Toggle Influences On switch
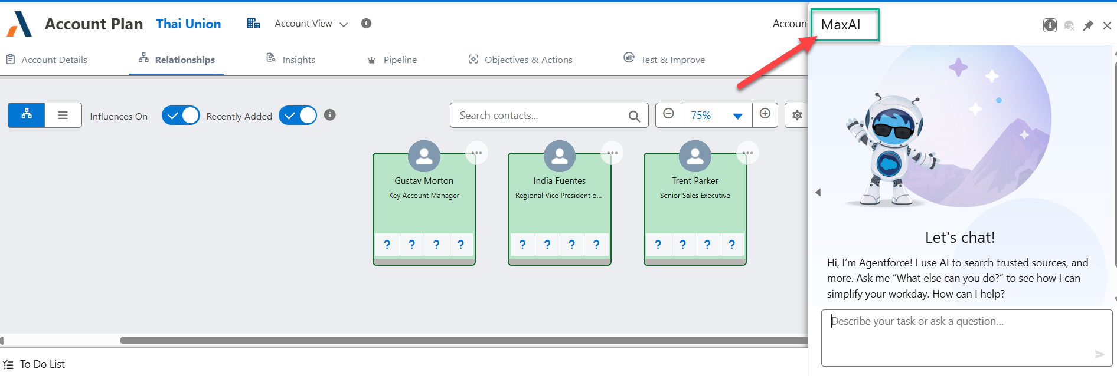The width and height of the screenshot is (1117, 376). click(x=181, y=116)
